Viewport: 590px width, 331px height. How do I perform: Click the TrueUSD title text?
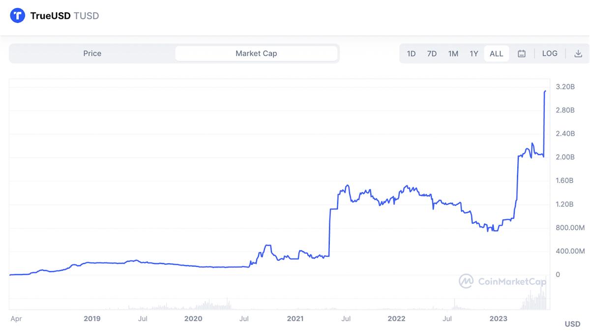coord(50,16)
